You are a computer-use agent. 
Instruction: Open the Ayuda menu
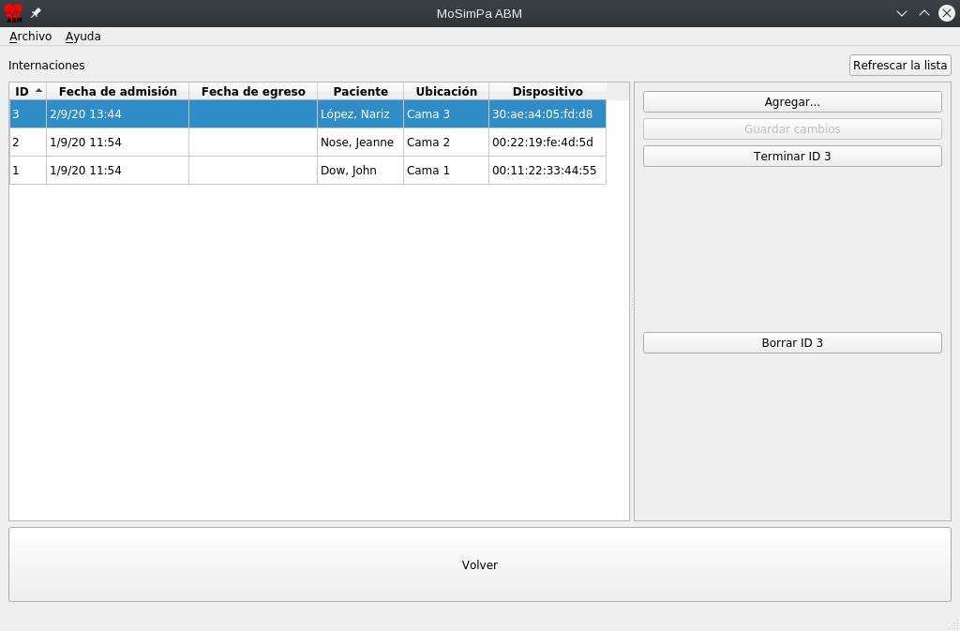(x=82, y=37)
